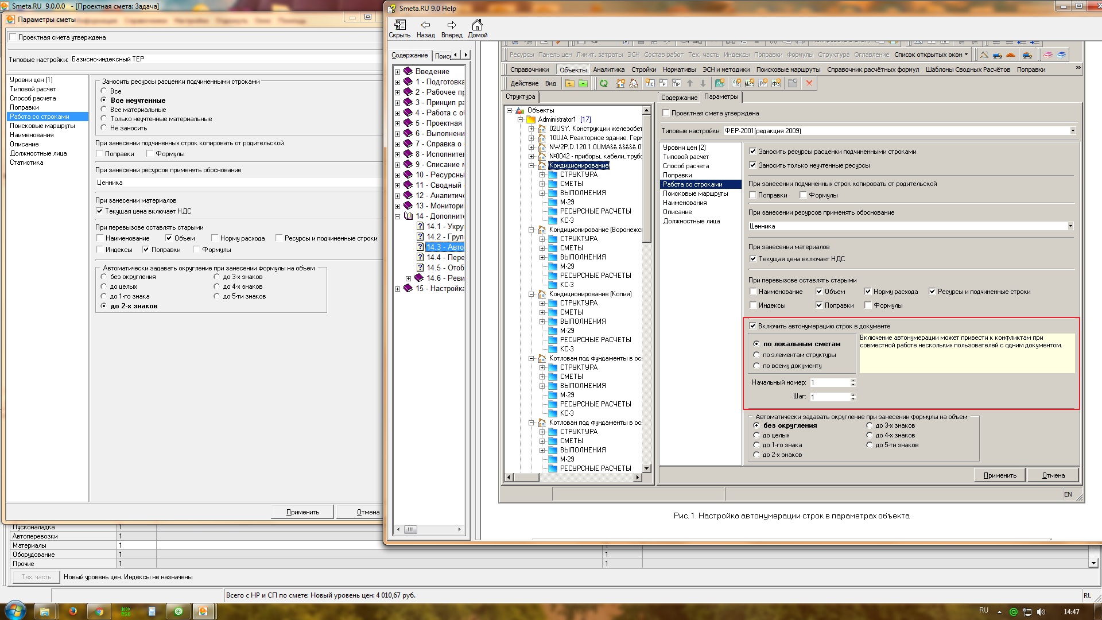Open the Windows Start menu
The height and width of the screenshot is (620, 1102).
(15, 611)
